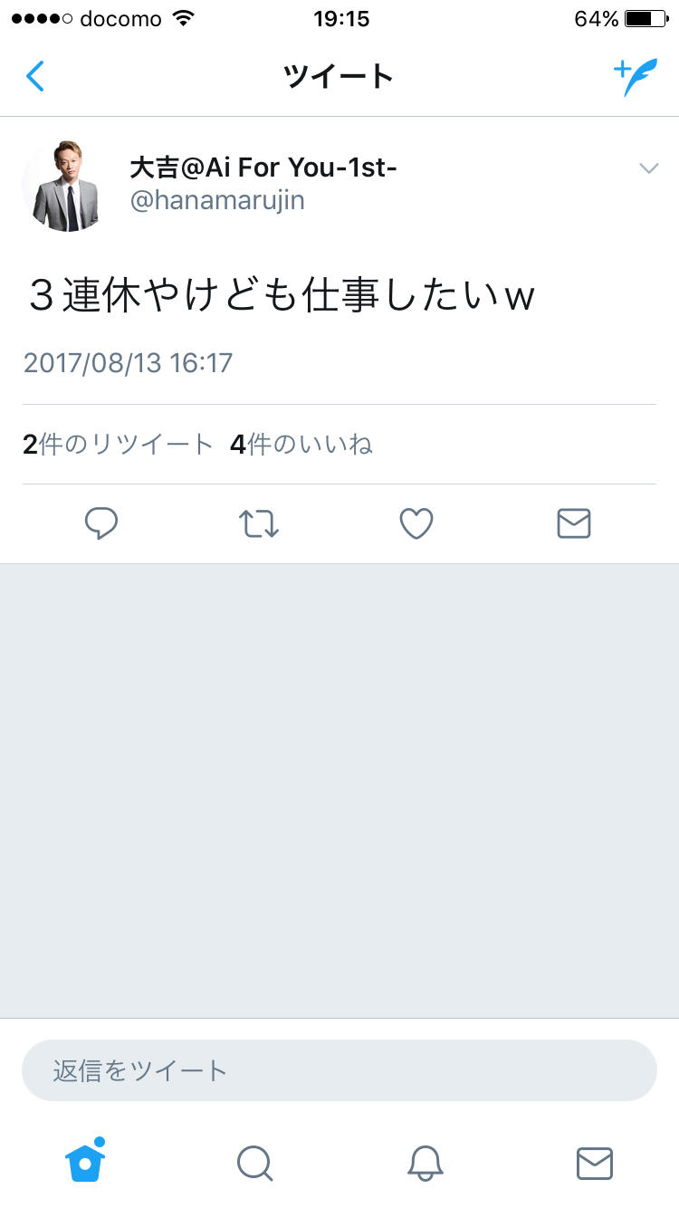The height and width of the screenshot is (1208, 679).
Task: Compose a new tweet with feather icon
Action: pos(636,78)
